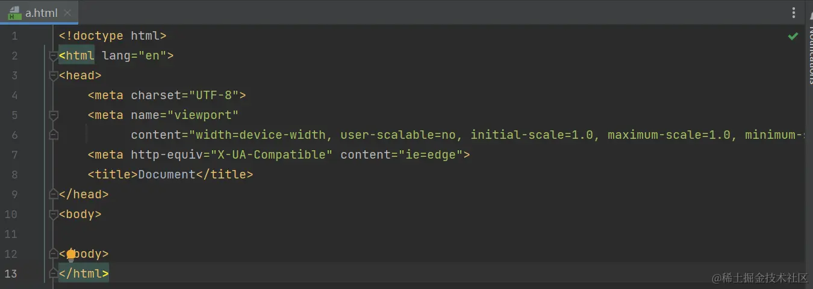This screenshot has height=289, width=813.
Task: Click the "UTF-8" charset attribute value
Action: [x=214, y=95]
